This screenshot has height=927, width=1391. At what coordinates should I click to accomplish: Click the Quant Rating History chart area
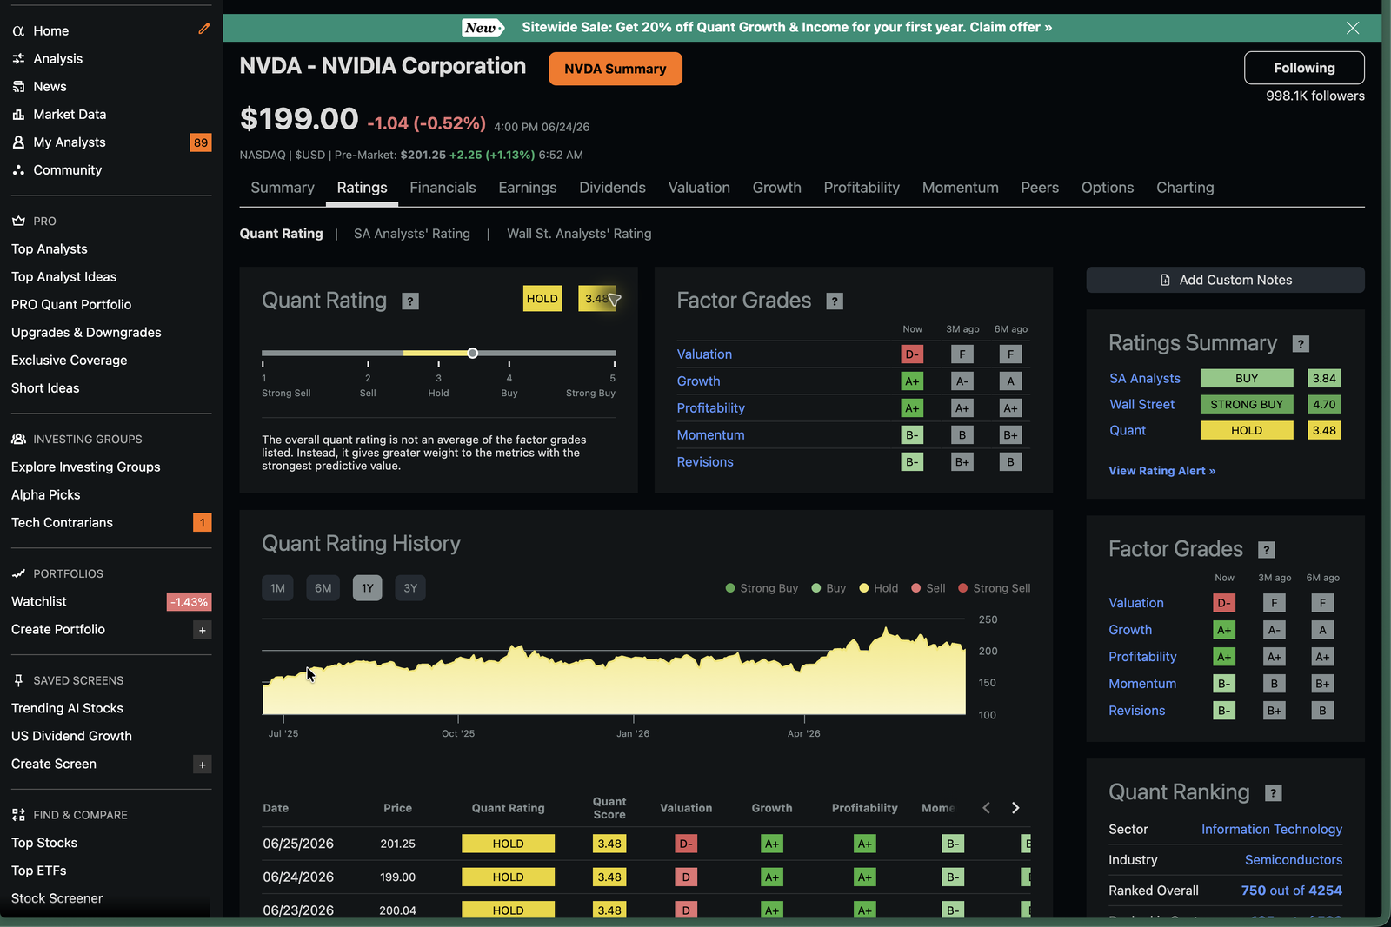614,667
